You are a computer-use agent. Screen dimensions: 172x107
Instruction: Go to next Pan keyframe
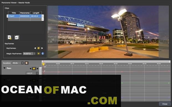pos(37,69)
